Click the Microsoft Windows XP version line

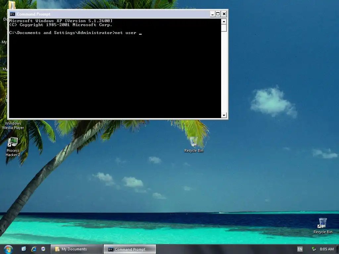[61, 21]
